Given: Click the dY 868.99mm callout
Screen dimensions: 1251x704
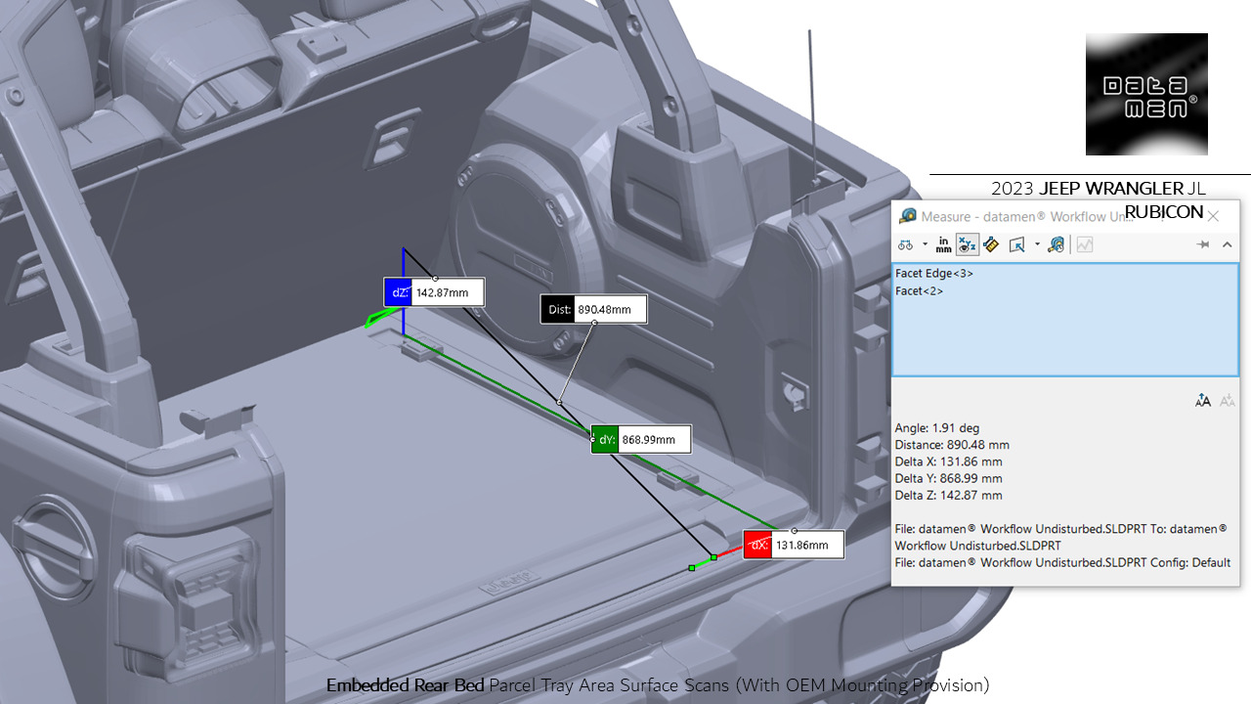Looking at the screenshot, I should click(x=641, y=440).
